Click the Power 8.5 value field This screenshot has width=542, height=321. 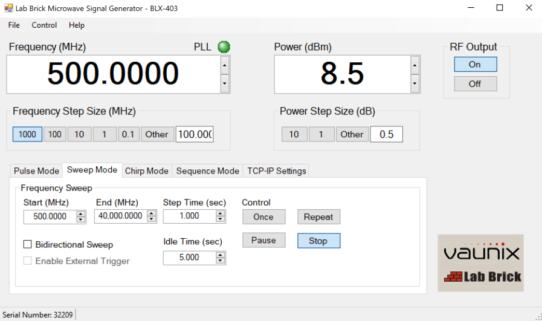click(342, 74)
